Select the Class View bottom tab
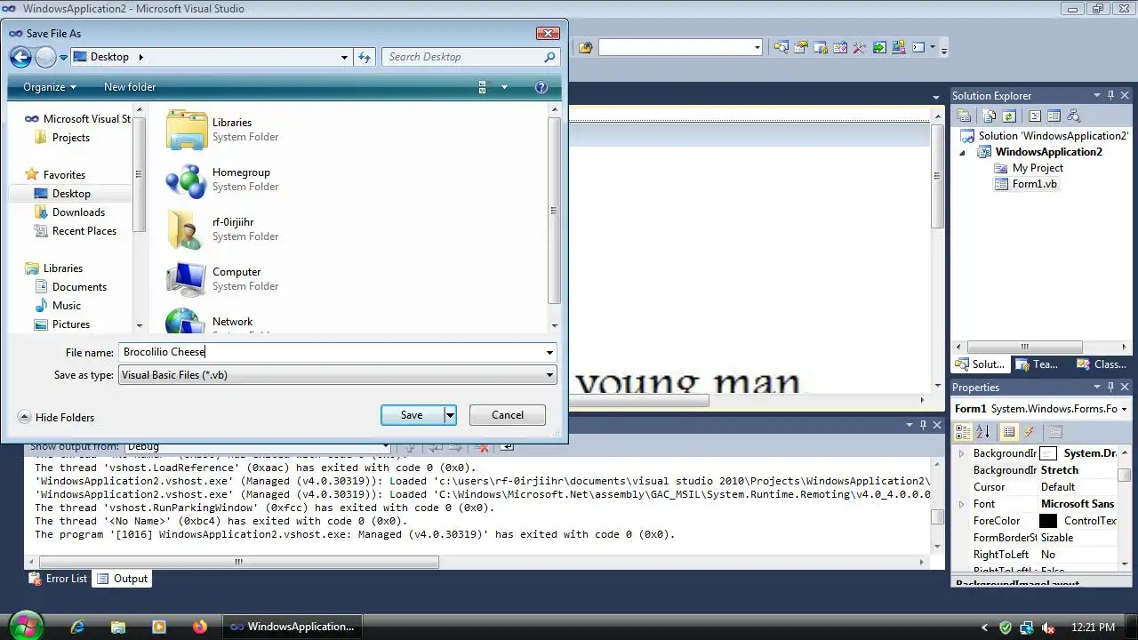Screen dimensions: 1138x640 (1102, 364)
